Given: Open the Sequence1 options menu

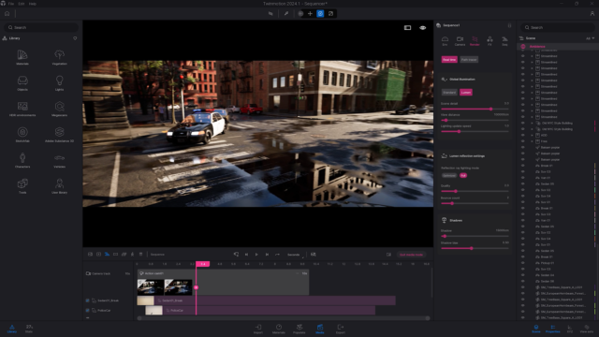Looking at the screenshot, I should pyautogui.click(x=509, y=25).
